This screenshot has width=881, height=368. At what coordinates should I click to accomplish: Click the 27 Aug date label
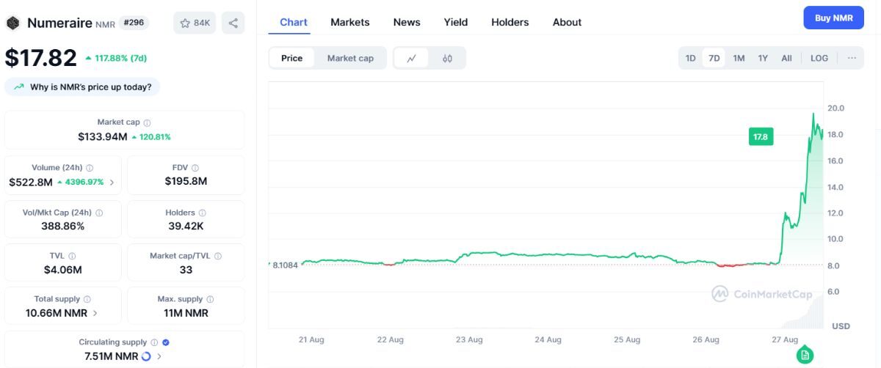(785, 339)
